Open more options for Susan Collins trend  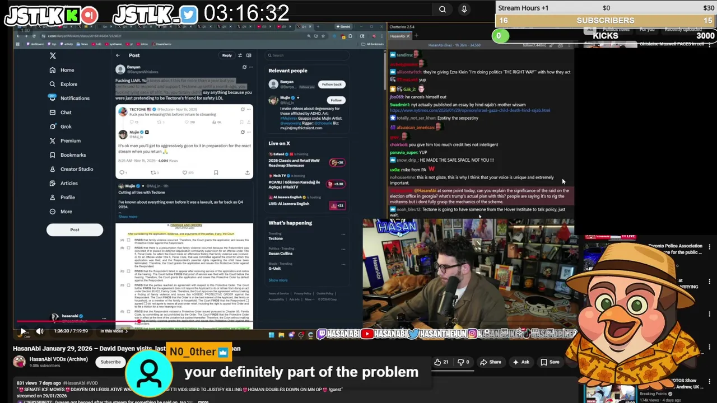pos(343,250)
